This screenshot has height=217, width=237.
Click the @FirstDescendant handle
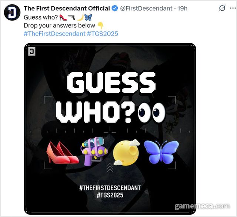(147, 8)
